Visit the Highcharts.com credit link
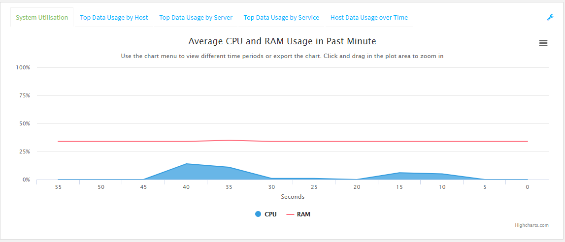 click(532, 225)
